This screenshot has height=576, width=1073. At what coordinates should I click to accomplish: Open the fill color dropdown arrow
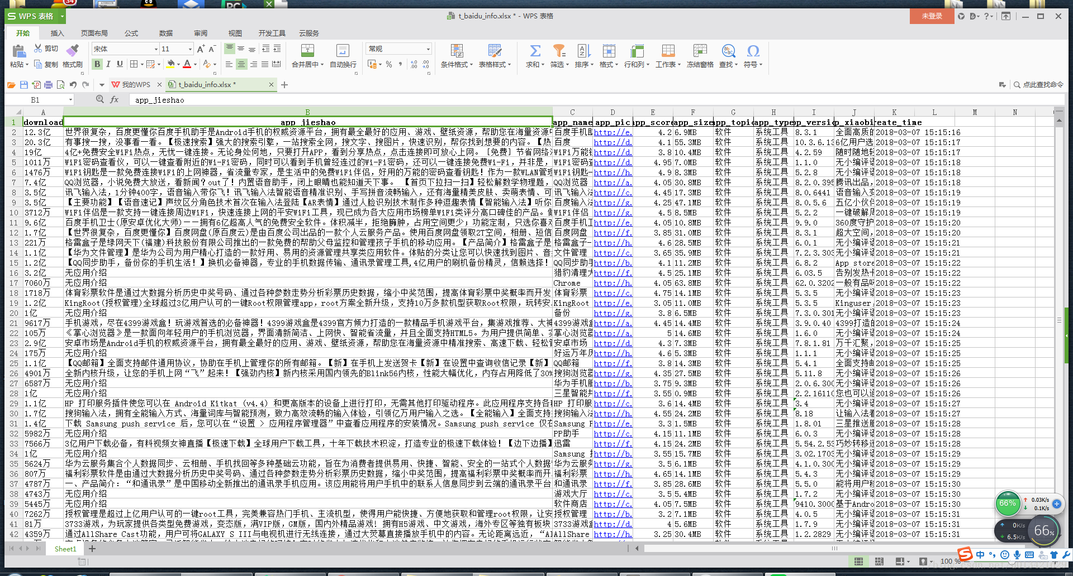178,65
